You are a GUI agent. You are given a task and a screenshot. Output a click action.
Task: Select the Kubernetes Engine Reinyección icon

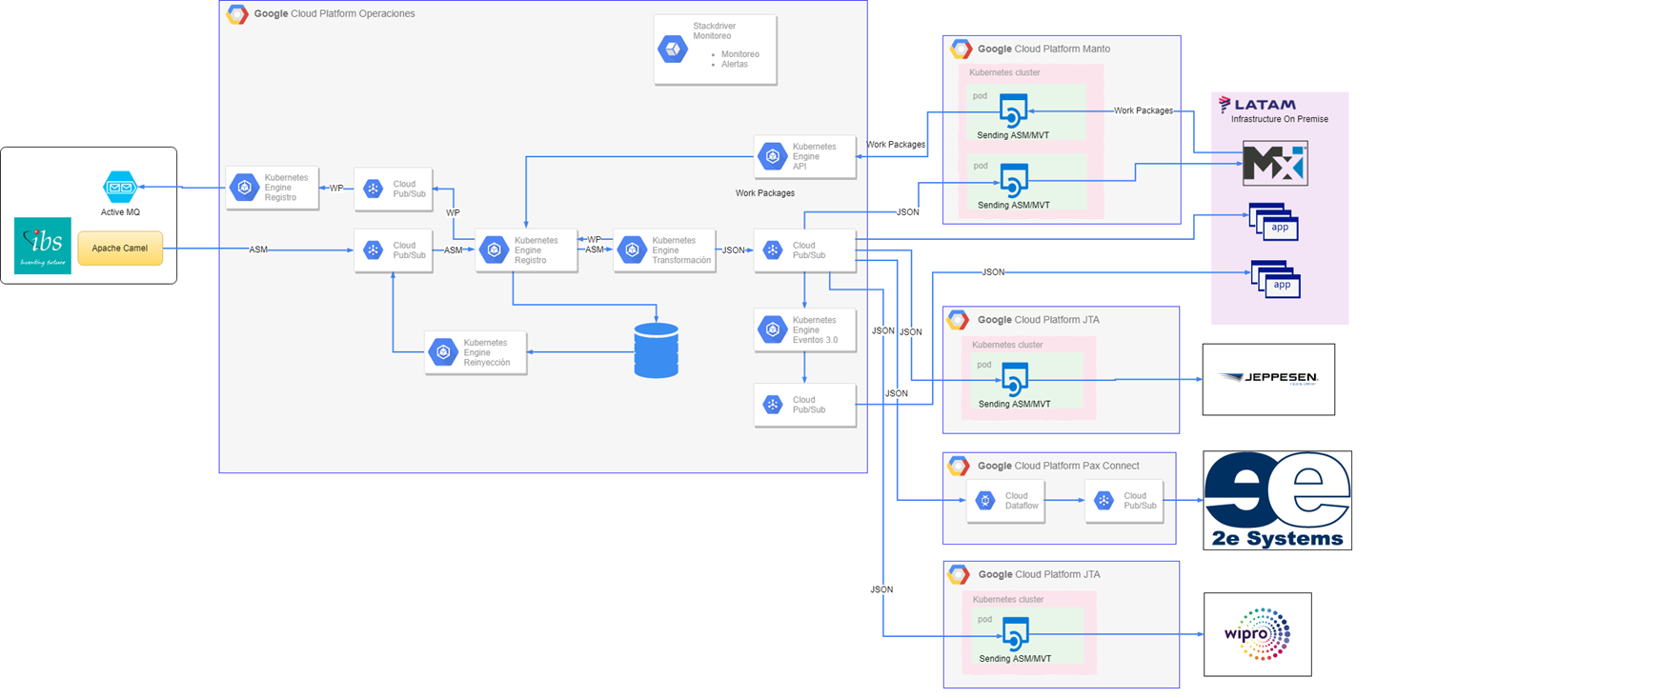coord(443,352)
